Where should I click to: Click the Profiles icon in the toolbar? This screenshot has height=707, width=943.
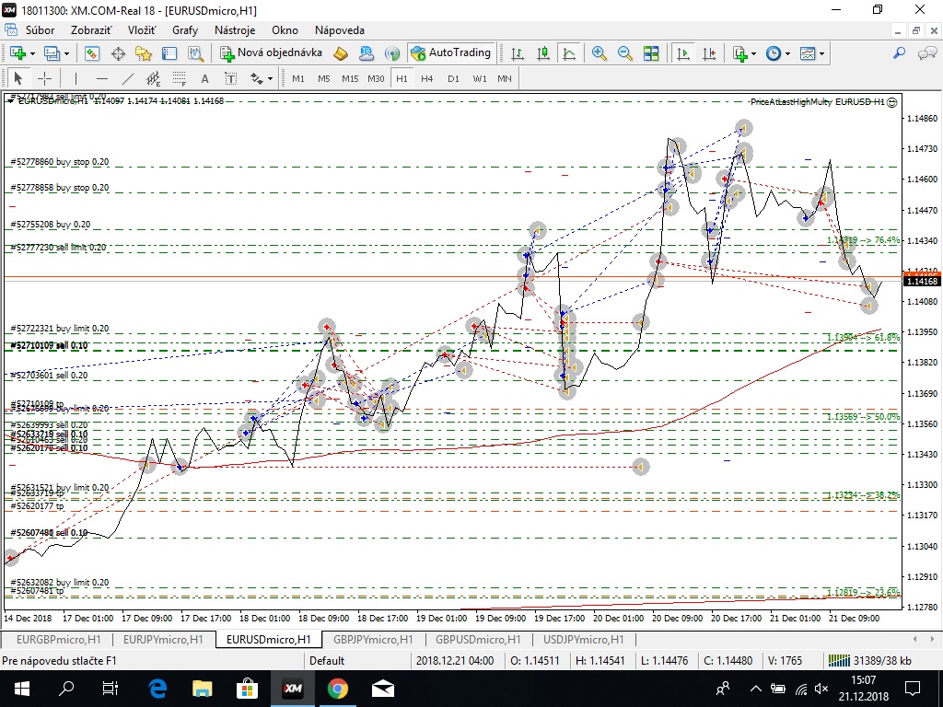52,53
